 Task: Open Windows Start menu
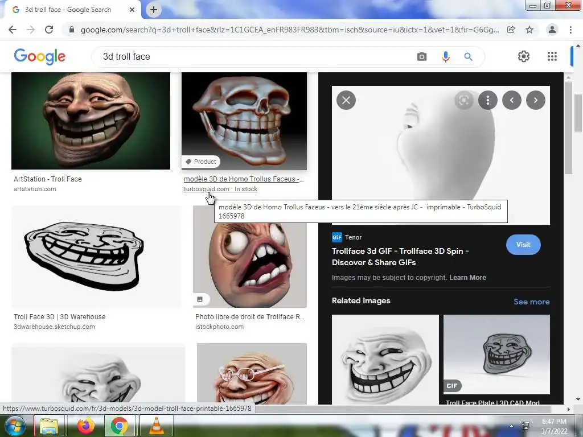pos(14,426)
